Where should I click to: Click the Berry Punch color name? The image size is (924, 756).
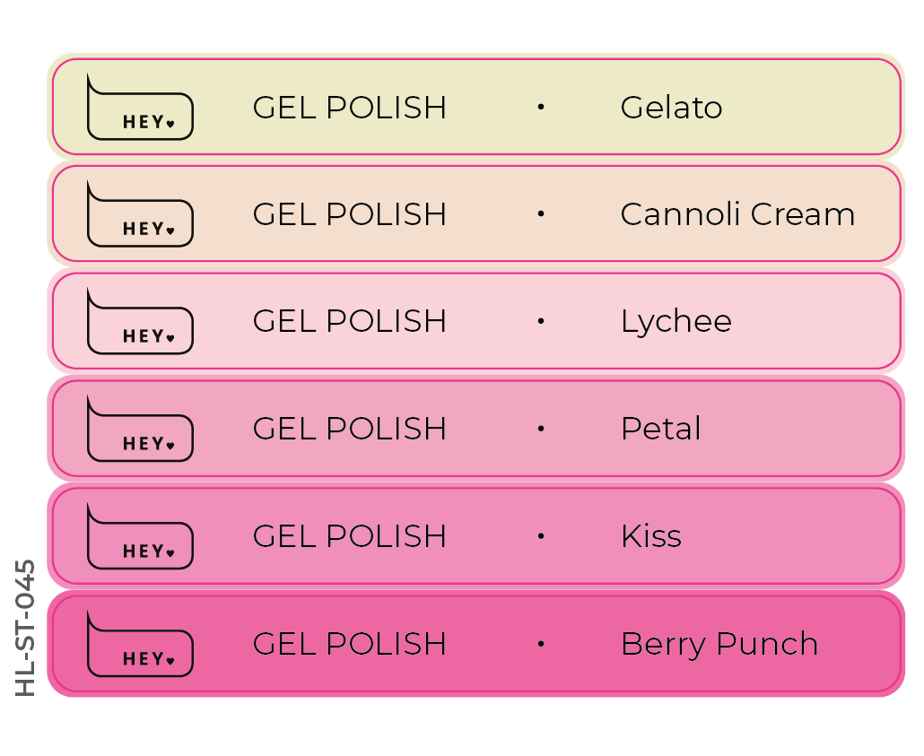719,644
